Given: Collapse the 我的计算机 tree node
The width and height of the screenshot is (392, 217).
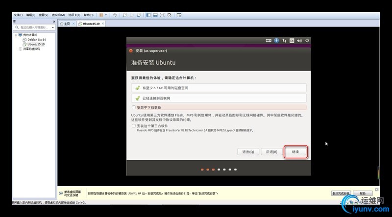Looking at the screenshot, I should (16, 35).
